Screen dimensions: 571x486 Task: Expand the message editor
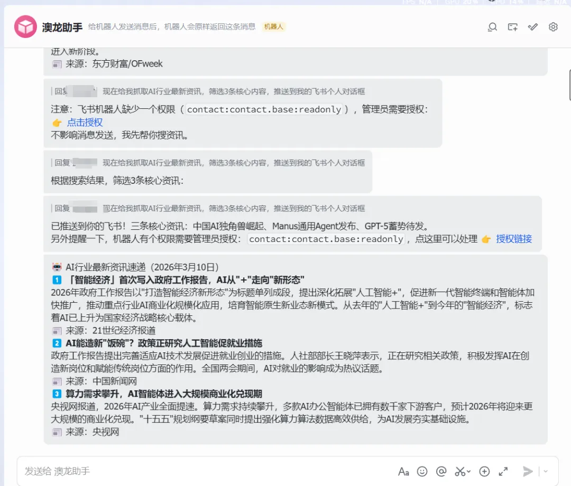(x=503, y=472)
